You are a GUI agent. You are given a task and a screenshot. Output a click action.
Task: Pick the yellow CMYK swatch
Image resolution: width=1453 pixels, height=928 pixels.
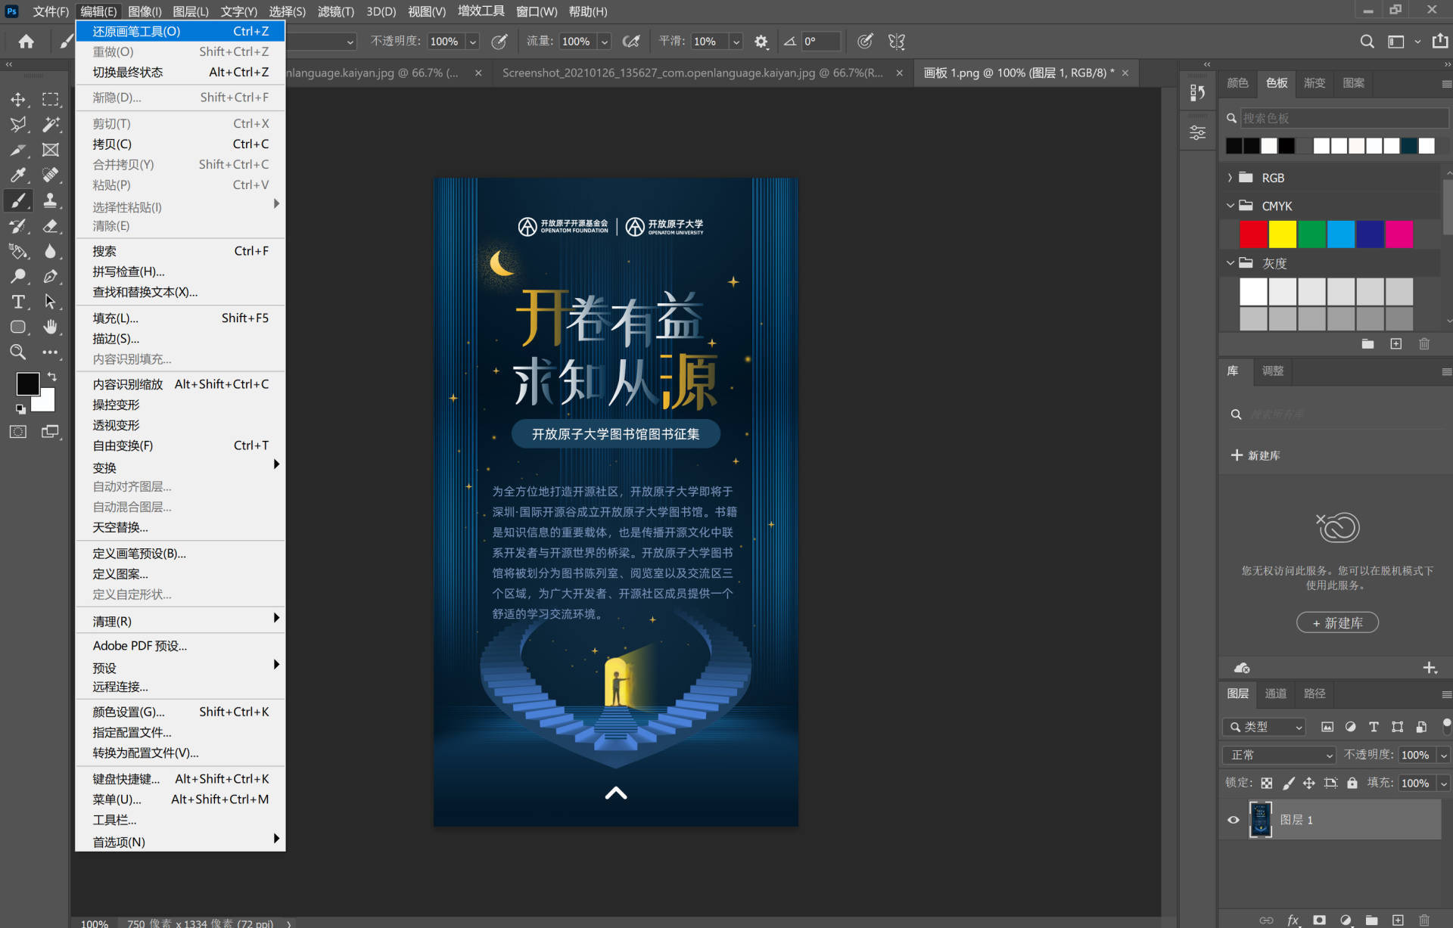pyautogui.click(x=1282, y=234)
